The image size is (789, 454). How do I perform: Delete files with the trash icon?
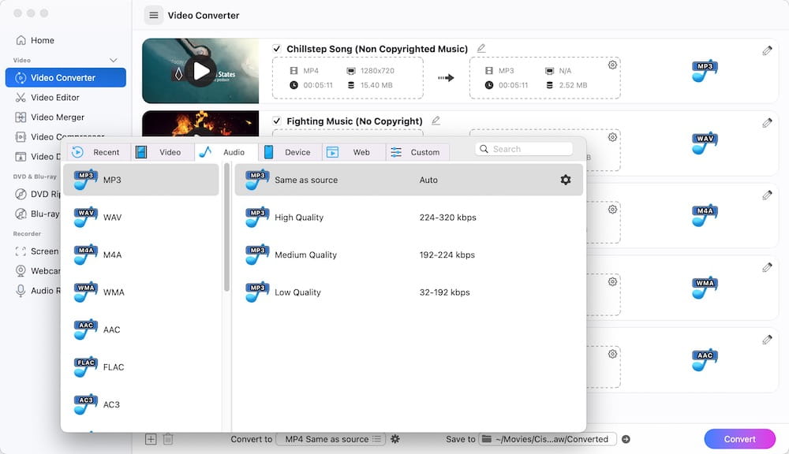pos(168,439)
